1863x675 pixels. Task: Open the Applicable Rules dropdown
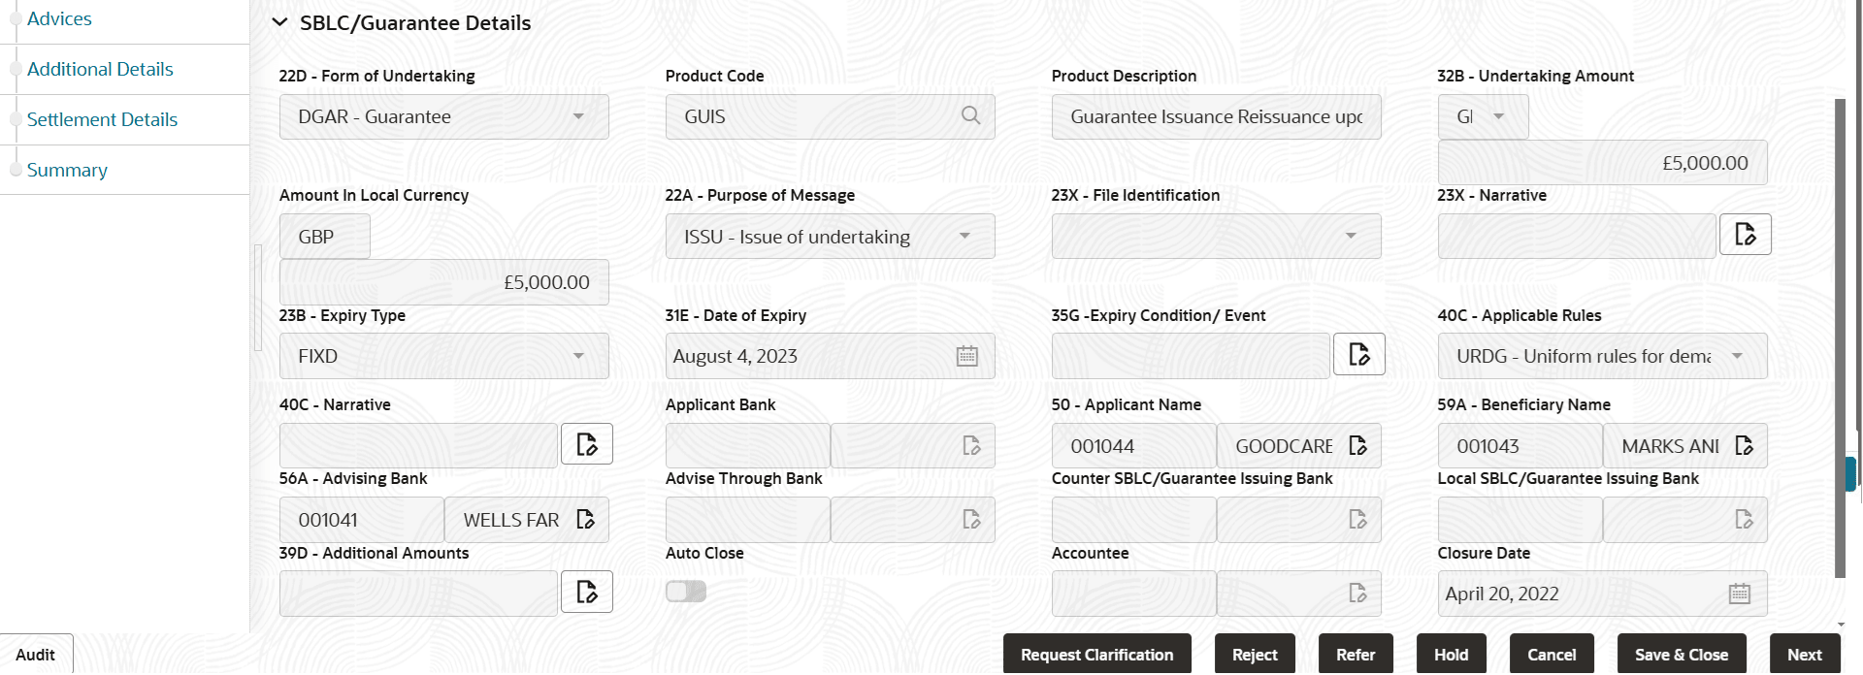click(1602, 356)
